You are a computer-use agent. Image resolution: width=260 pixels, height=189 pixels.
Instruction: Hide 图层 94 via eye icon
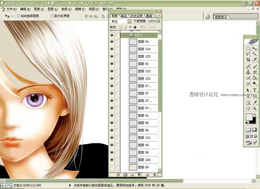coord(112,42)
